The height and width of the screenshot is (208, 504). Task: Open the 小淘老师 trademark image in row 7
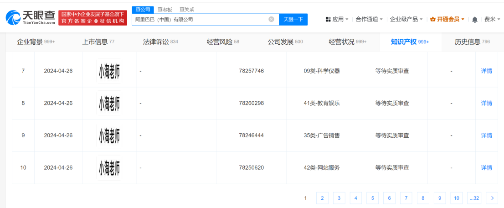109,71
